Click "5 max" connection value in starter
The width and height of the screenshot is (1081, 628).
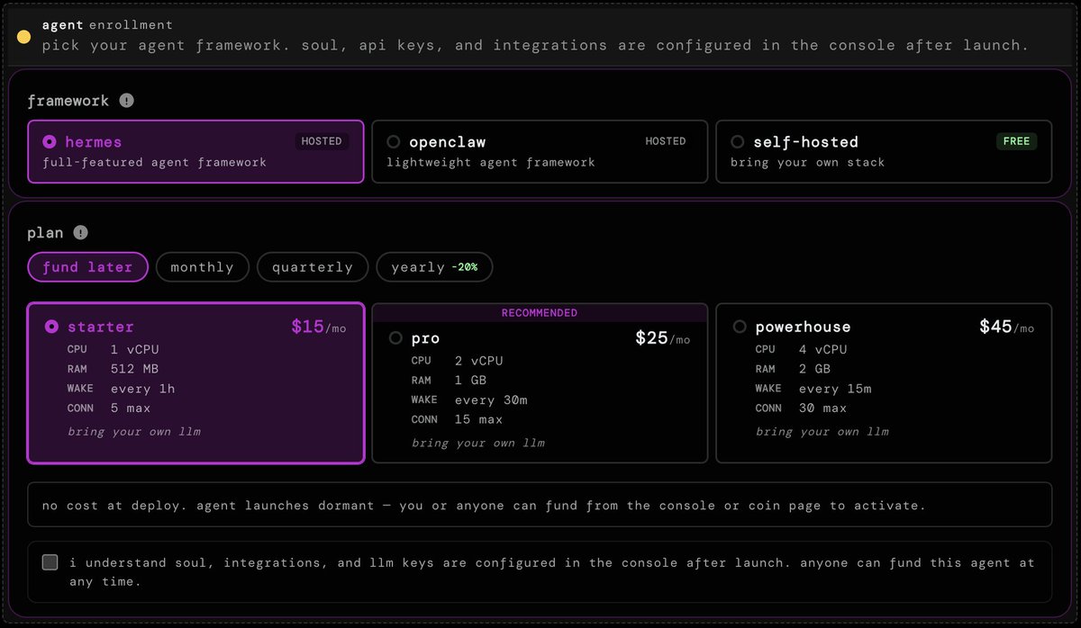[130, 408]
